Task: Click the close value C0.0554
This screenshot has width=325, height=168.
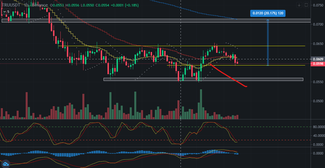Action: point(102,5)
